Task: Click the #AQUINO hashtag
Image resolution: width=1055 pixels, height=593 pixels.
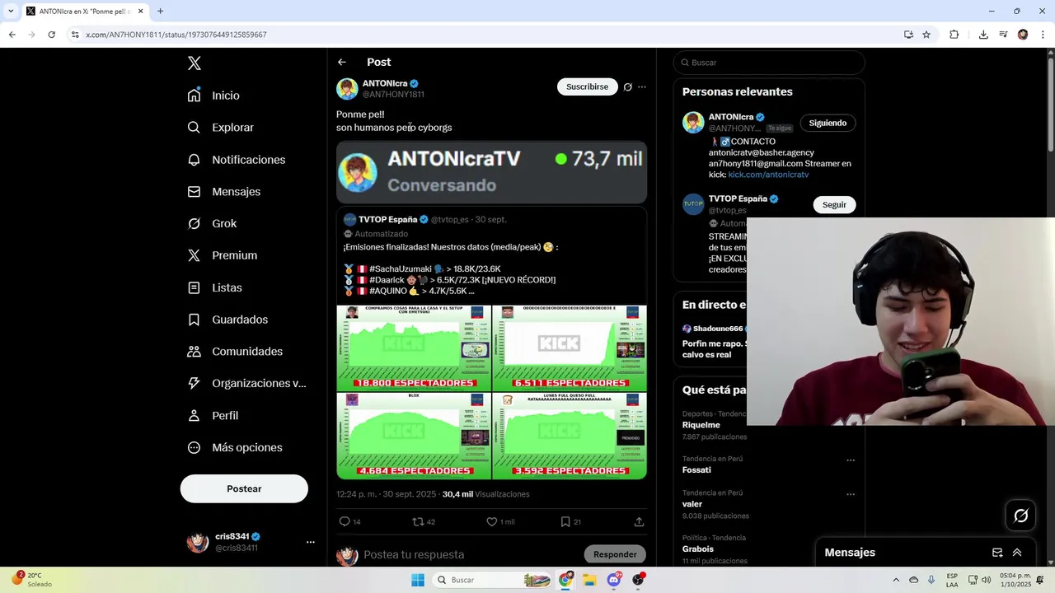Action: click(x=389, y=291)
